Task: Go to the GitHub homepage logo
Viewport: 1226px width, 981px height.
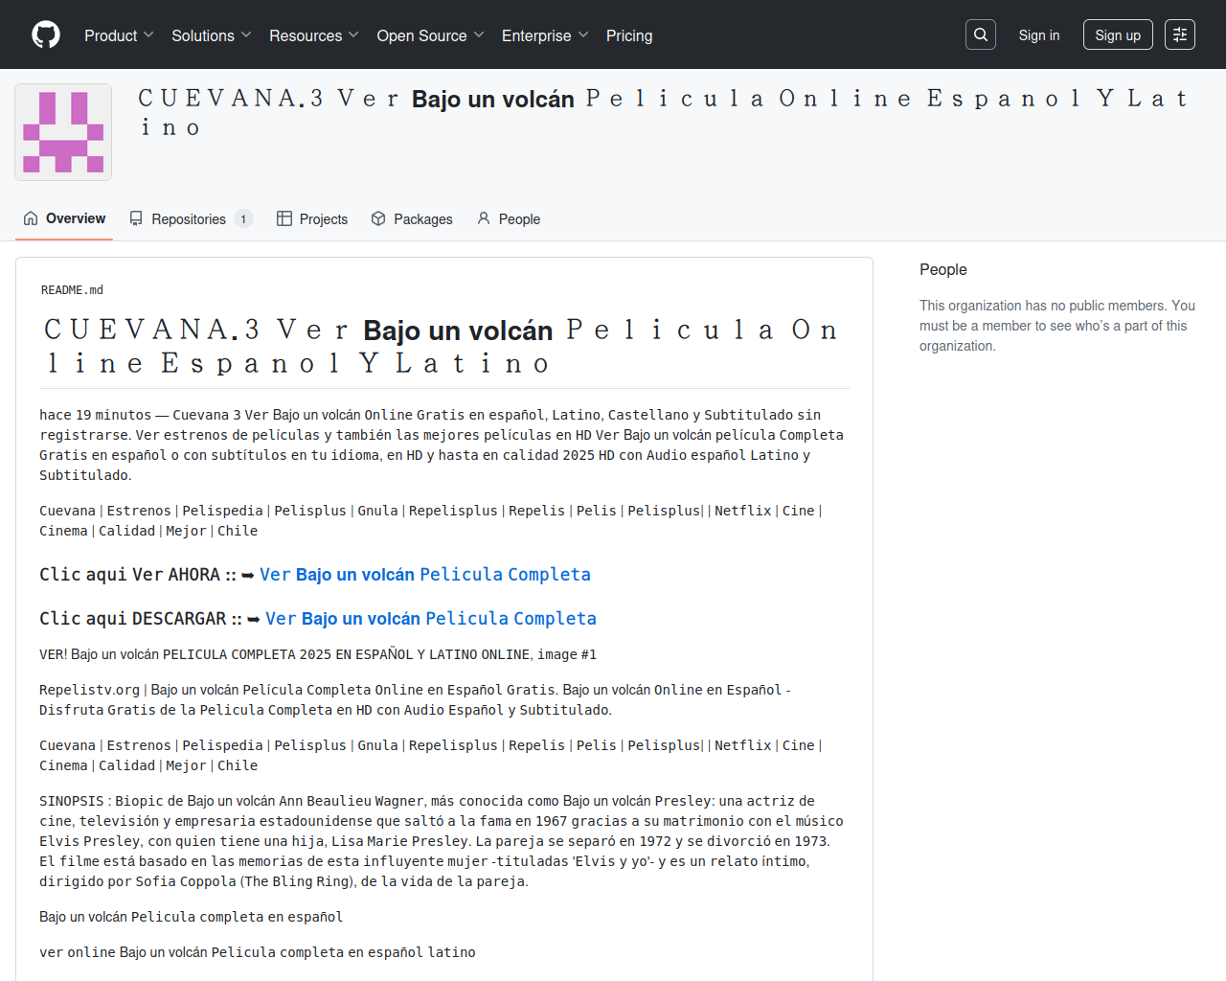Action: click(46, 34)
